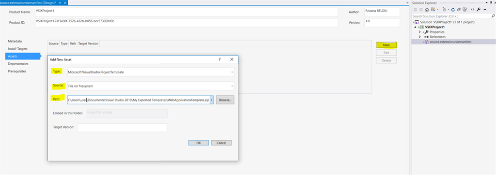Select the Install Targets tab
The image size is (496, 175).
(x=18, y=49)
